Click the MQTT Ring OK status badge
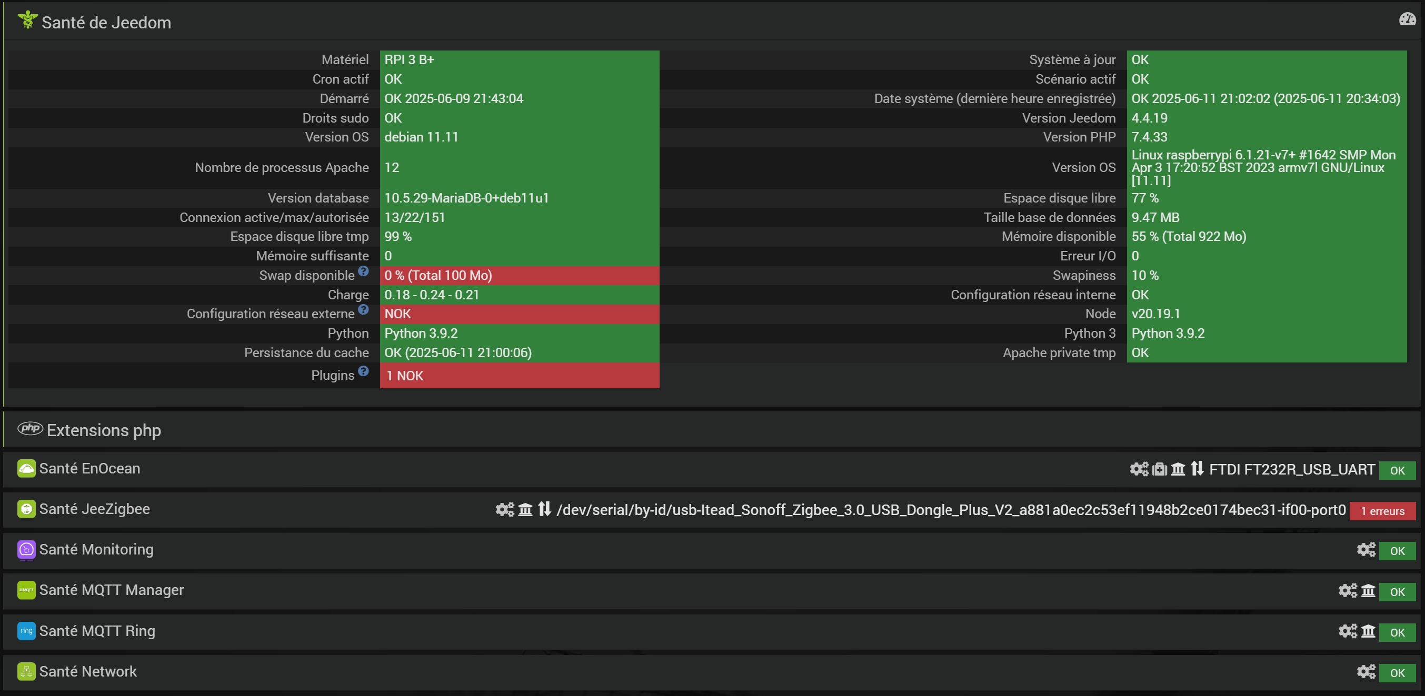Viewport: 1425px width, 696px height. pos(1397,632)
